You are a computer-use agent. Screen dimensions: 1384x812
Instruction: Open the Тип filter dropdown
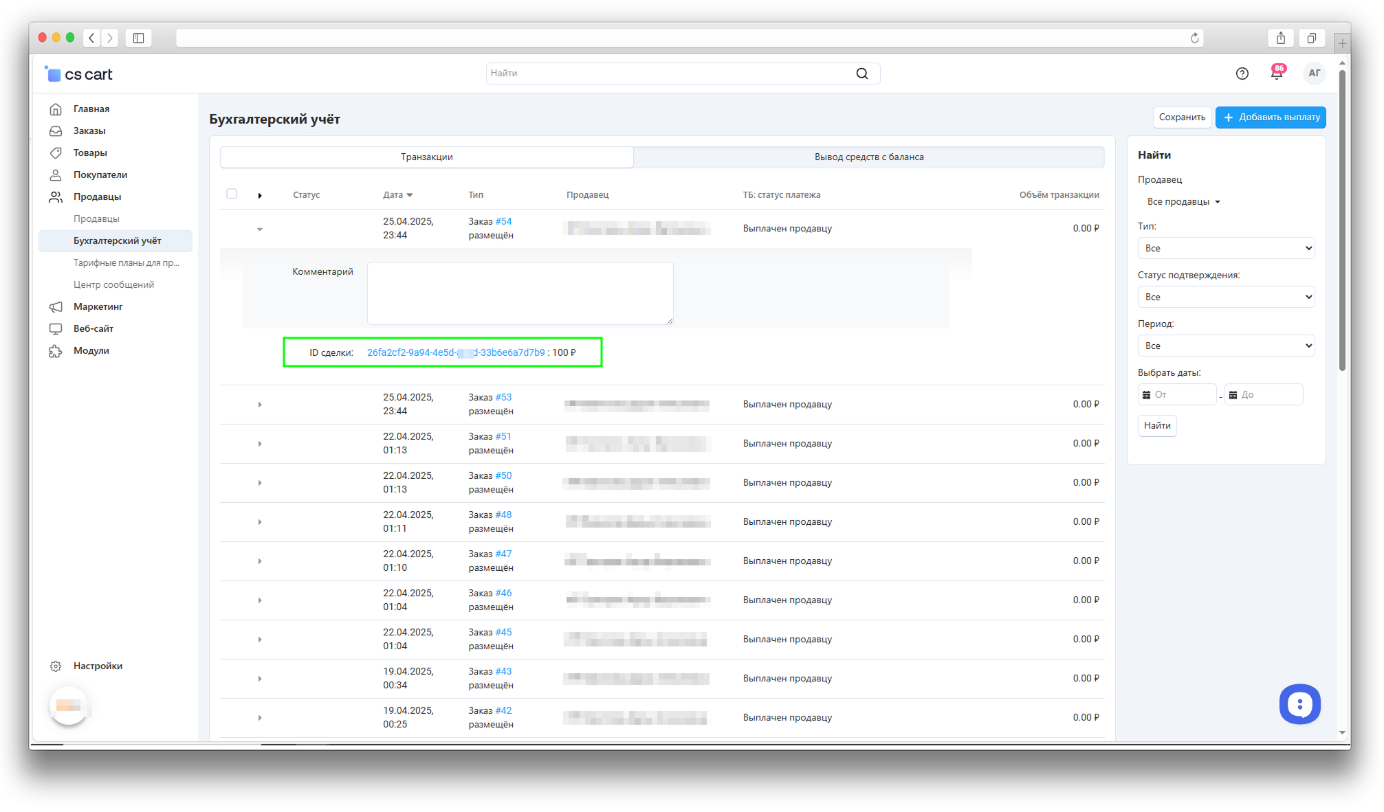coord(1225,248)
